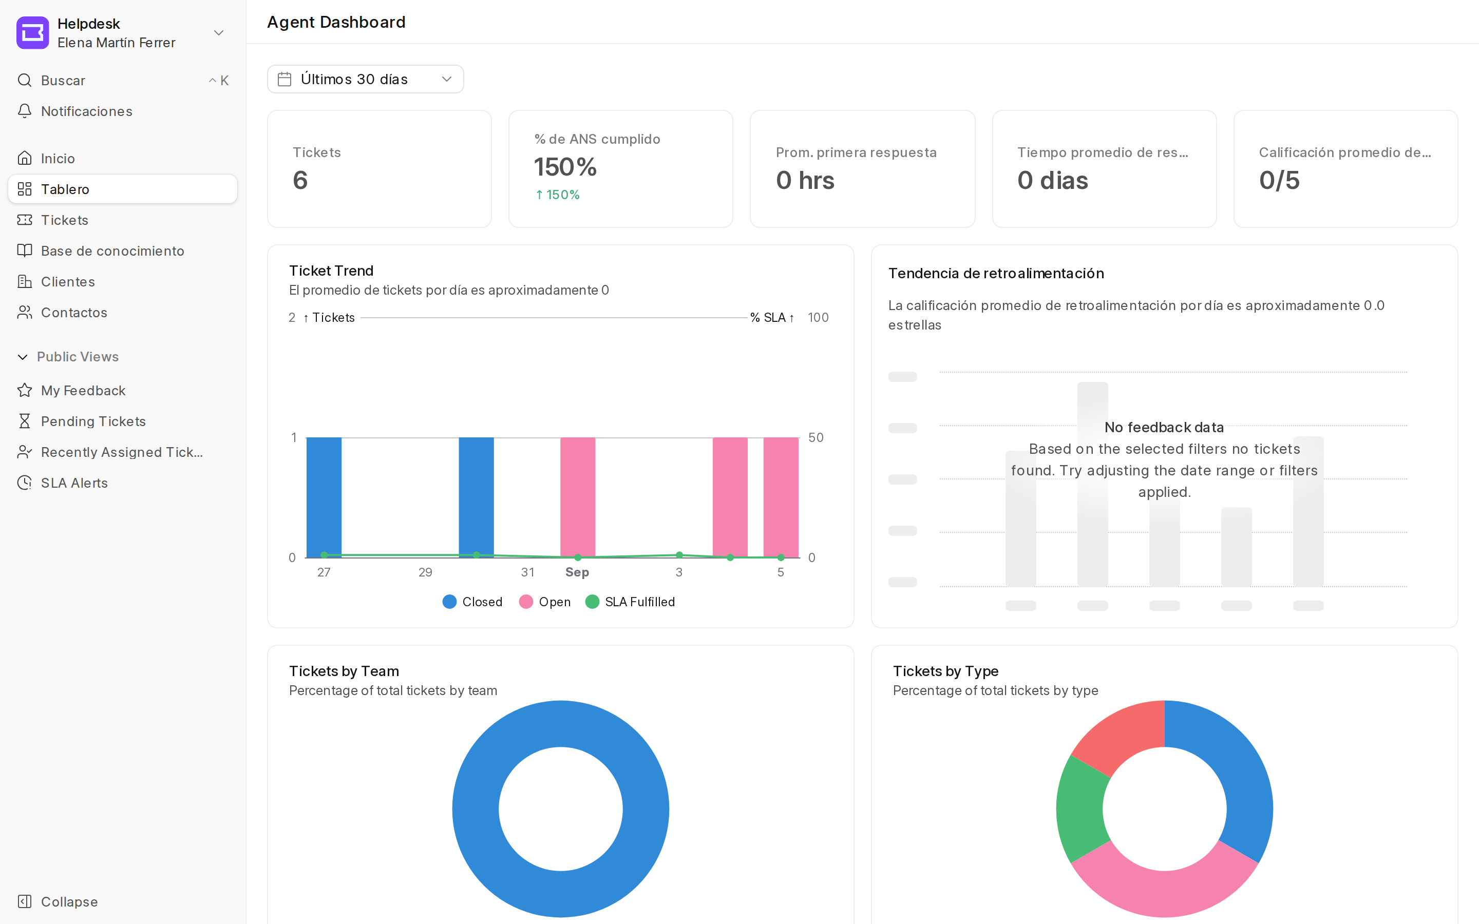
Task: Open the Tickets sidebar menu item
Action: [x=122, y=220]
